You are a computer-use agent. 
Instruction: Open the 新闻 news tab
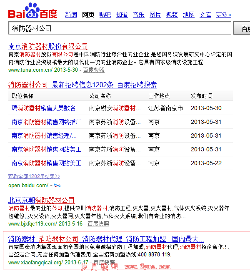(71, 15)
